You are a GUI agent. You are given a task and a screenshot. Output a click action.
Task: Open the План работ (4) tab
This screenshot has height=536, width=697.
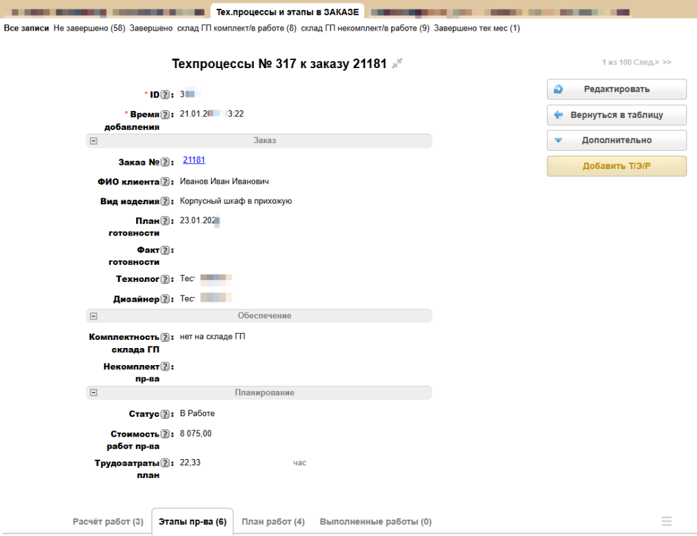pyautogui.click(x=273, y=522)
